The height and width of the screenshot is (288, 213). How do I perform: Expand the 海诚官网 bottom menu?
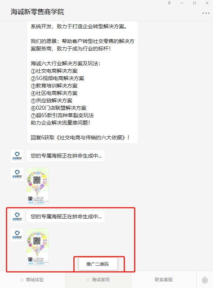point(98,280)
